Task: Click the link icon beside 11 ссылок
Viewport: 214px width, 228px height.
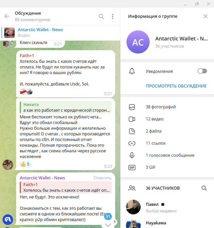Action: [x=132, y=143]
